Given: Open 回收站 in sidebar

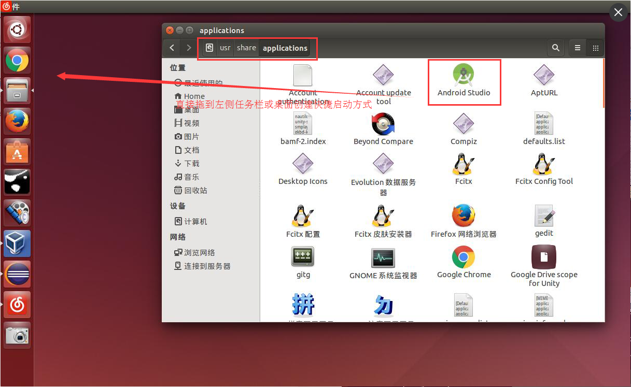Looking at the screenshot, I should pyautogui.click(x=191, y=191).
